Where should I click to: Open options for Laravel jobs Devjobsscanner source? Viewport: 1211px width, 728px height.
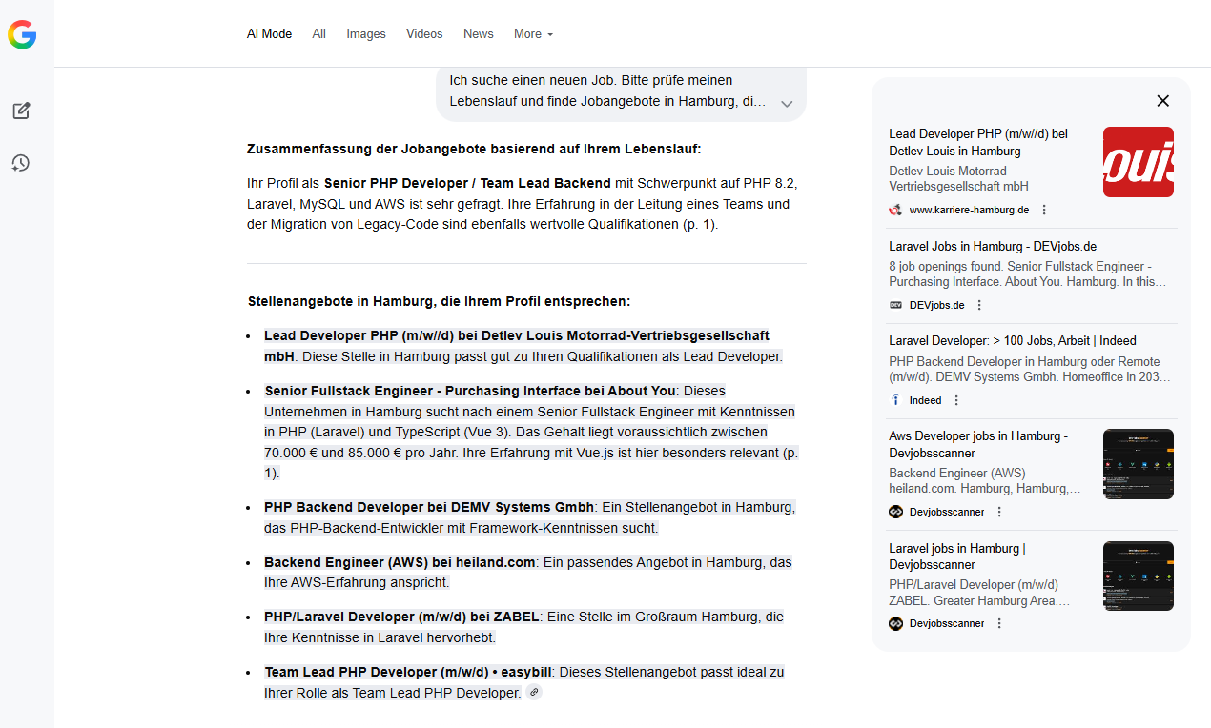[999, 623]
